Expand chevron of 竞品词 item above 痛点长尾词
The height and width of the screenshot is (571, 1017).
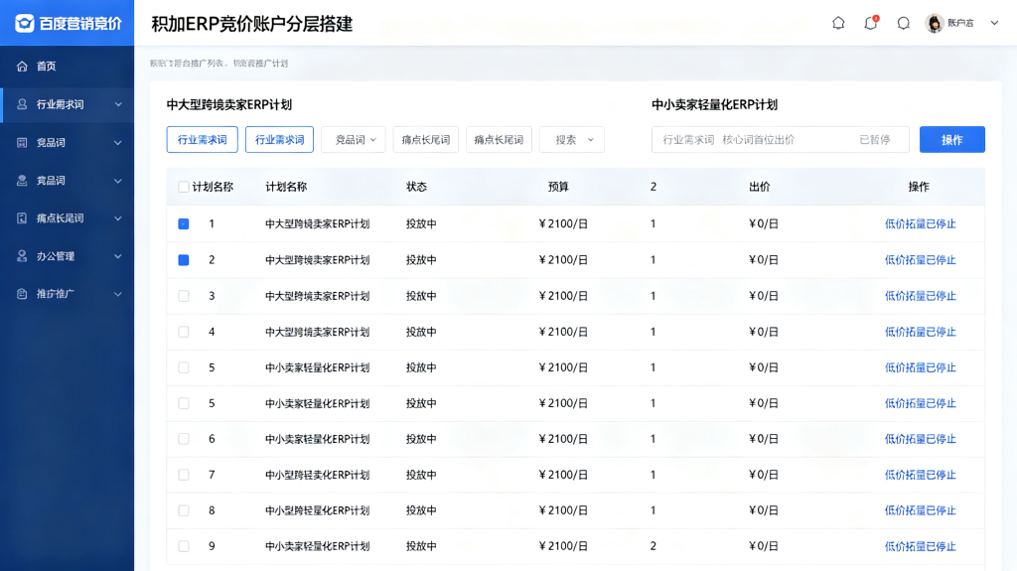(118, 181)
